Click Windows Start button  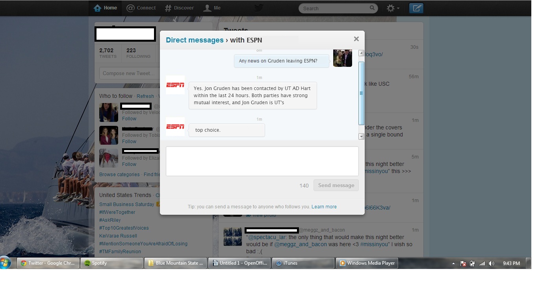click(6, 263)
